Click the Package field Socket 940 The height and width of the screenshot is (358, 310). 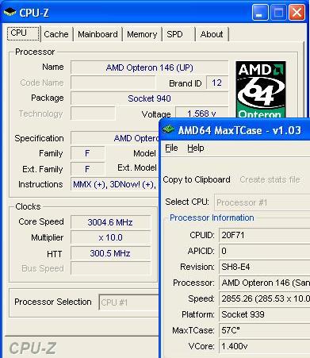click(x=150, y=98)
